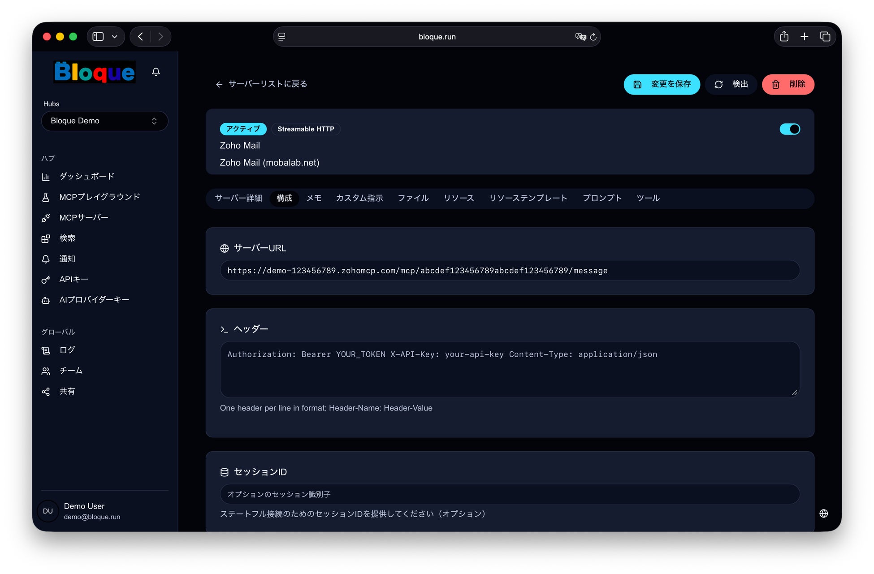Expand the Bloque Demo hub selector
Viewport: 874px width, 574px height.
[104, 121]
